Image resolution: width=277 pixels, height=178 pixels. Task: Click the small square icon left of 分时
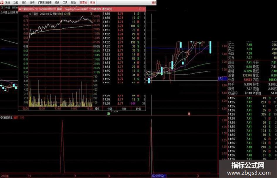pos(2,8)
